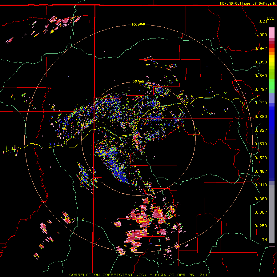Click the 50 NMI range ring label
The image size is (277, 277).
pos(138,81)
